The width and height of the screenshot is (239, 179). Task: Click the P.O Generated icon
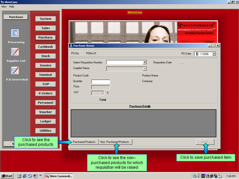pos(15,70)
